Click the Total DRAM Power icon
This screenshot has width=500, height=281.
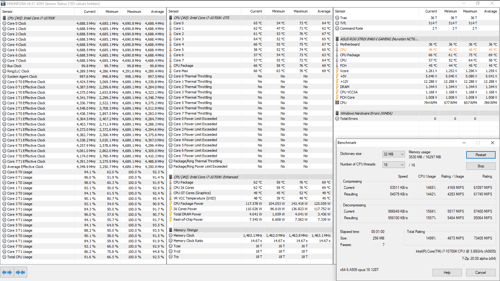coord(171,214)
